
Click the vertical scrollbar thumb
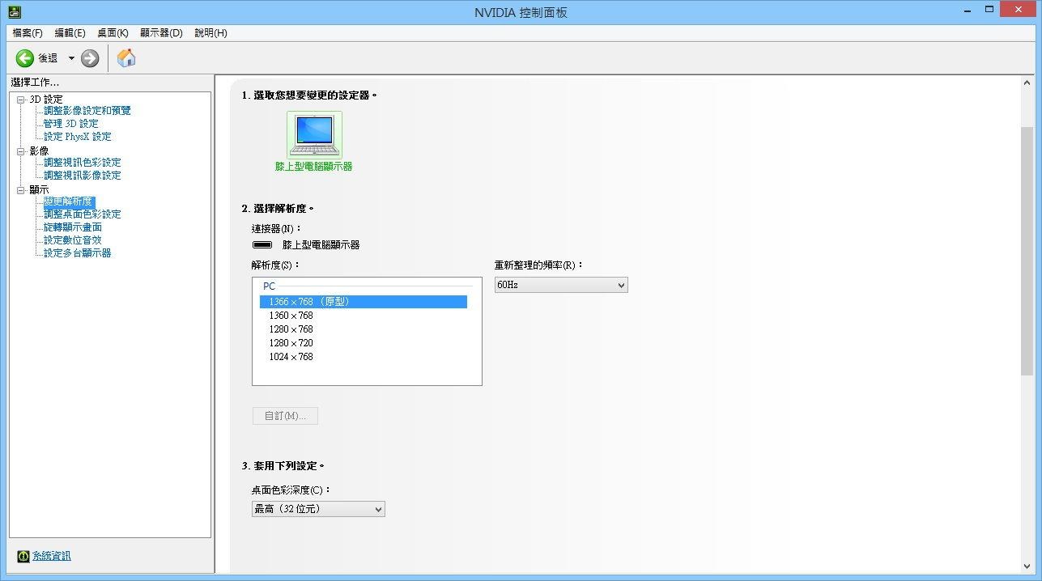(x=1027, y=251)
